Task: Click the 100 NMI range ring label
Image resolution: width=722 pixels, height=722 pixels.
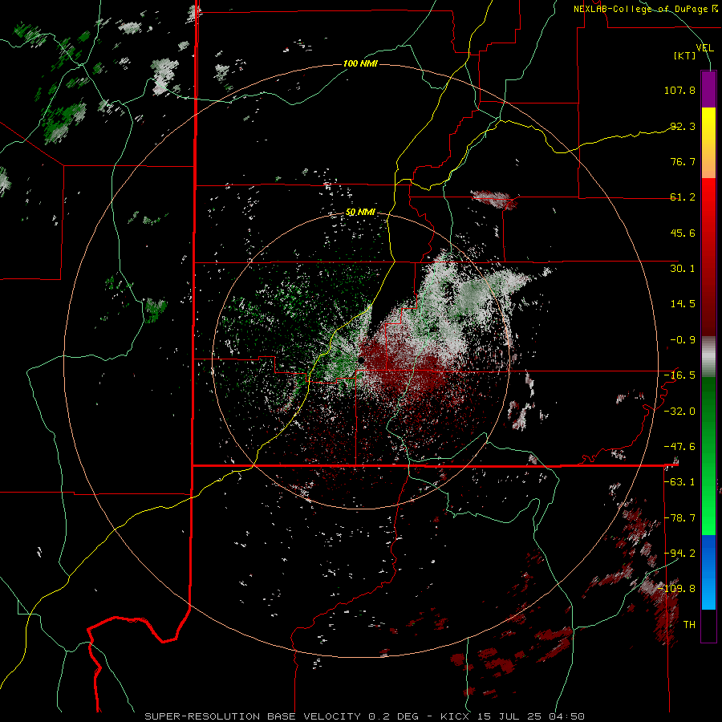Action: (360, 63)
